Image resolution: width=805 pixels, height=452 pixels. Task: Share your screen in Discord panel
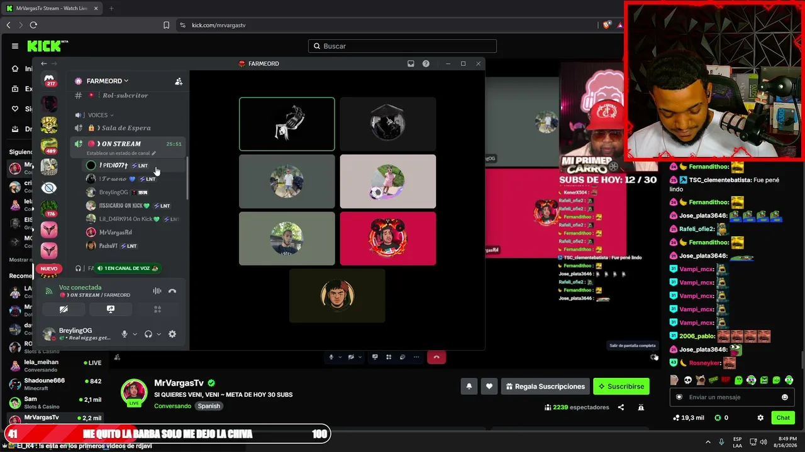click(111, 309)
